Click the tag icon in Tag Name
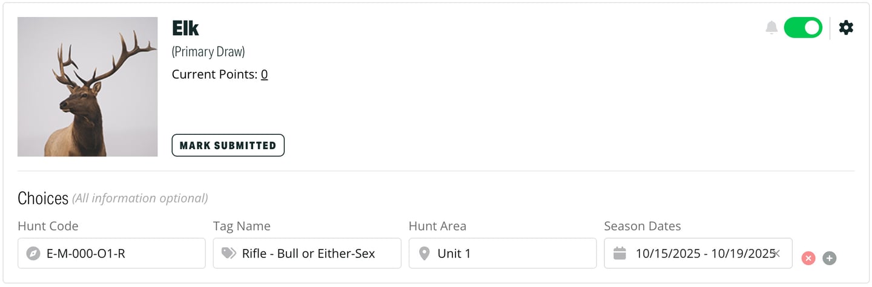 coord(228,254)
